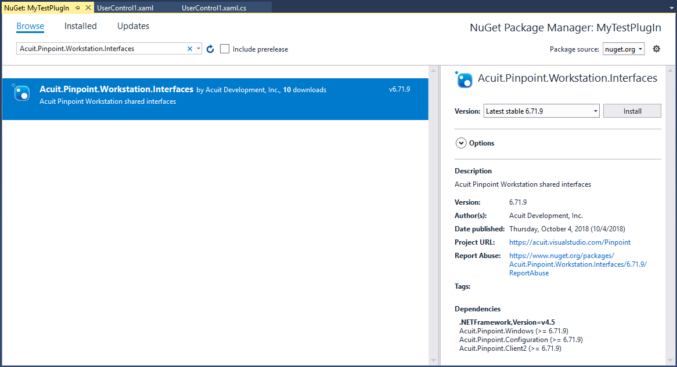Image resolution: width=677 pixels, height=367 pixels.
Task: Click results list scrollbar down arrow
Action: (434, 361)
